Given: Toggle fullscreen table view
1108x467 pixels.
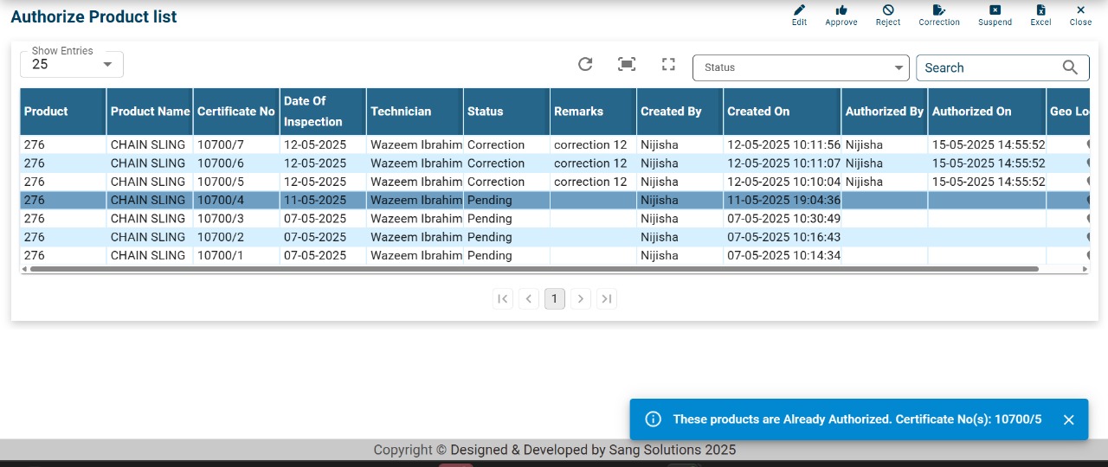Looking at the screenshot, I should point(667,64).
